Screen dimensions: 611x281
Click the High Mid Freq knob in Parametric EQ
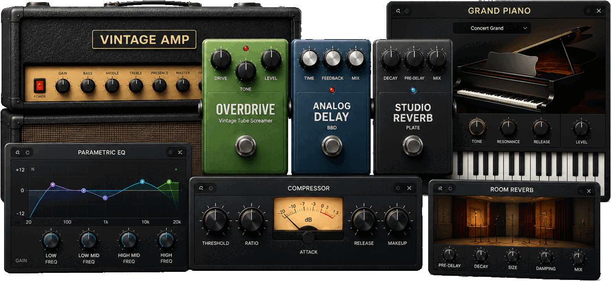128,240
